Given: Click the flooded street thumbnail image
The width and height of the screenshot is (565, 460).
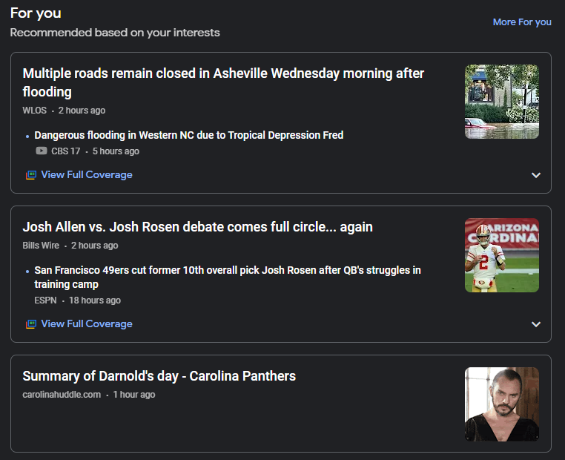Looking at the screenshot, I should tap(501, 102).
